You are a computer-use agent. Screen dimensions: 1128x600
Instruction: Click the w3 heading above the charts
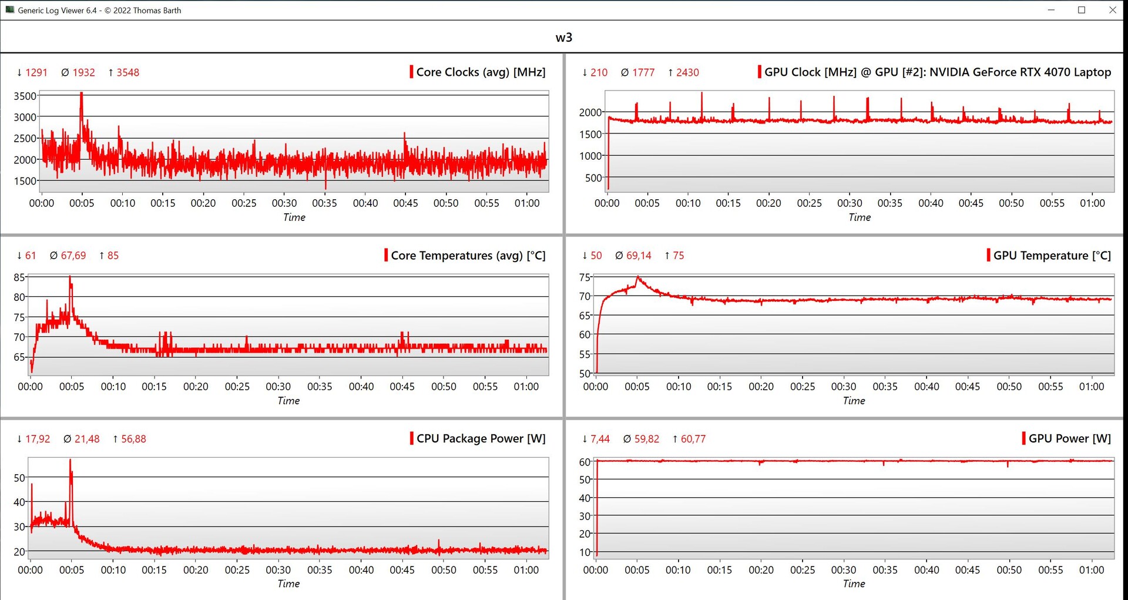(x=563, y=38)
